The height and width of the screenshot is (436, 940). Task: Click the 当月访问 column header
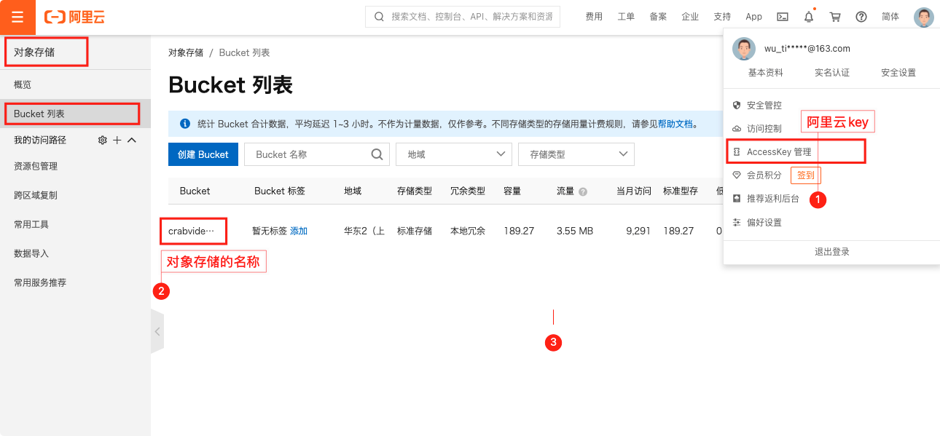tap(634, 191)
